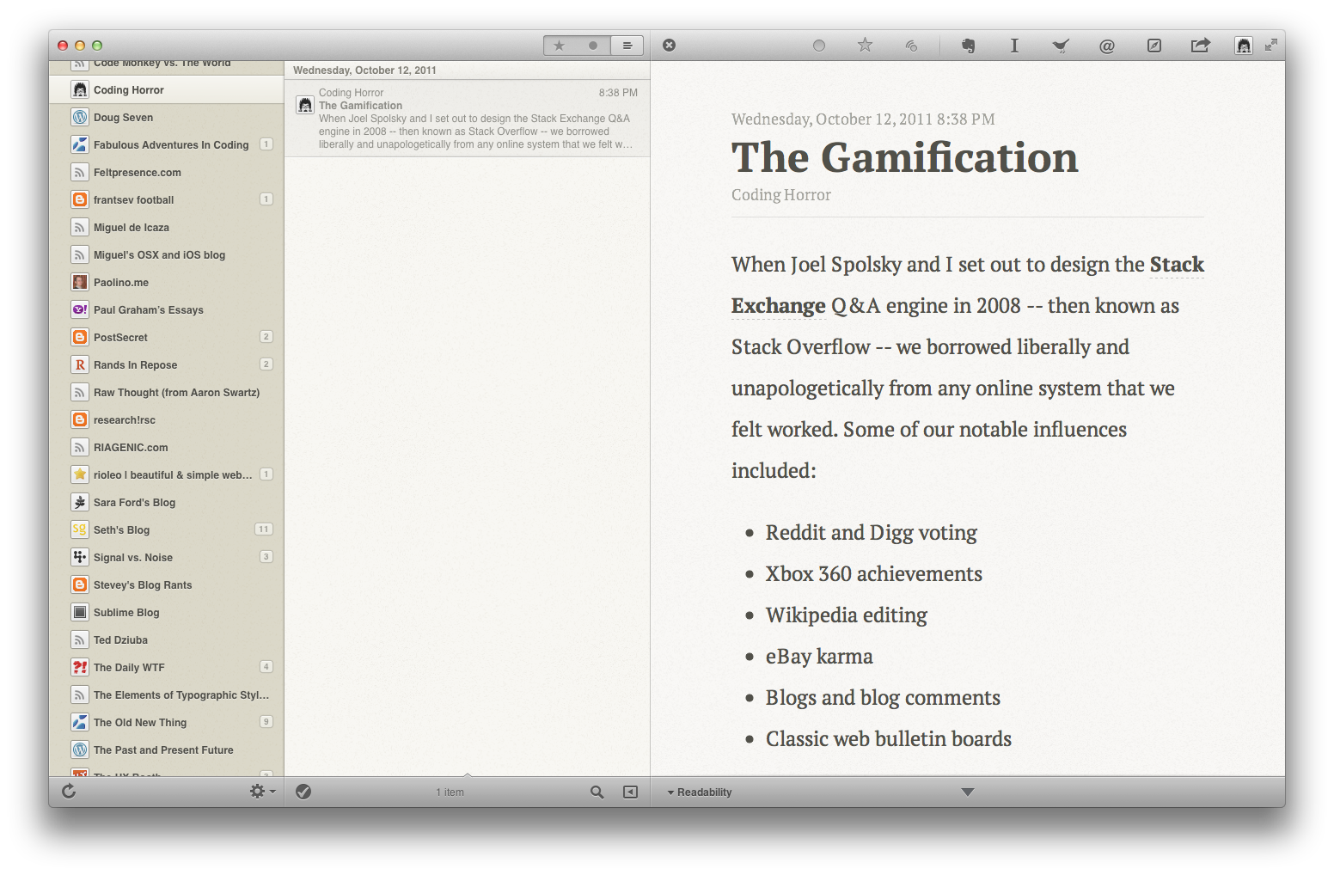Image resolution: width=1334 pixels, height=875 pixels.
Task: Open Miguel's OSX and iOS blog
Action: click(167, 254)
